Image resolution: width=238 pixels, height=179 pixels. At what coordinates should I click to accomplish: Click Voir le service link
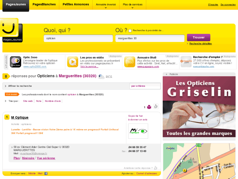[x=89, y=67]
